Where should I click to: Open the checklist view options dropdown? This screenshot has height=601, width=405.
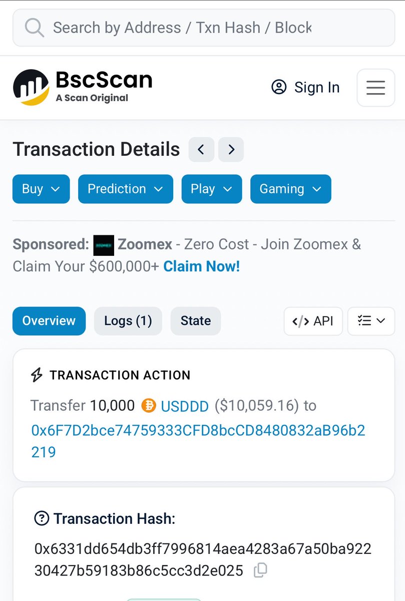tap(371, 321)
